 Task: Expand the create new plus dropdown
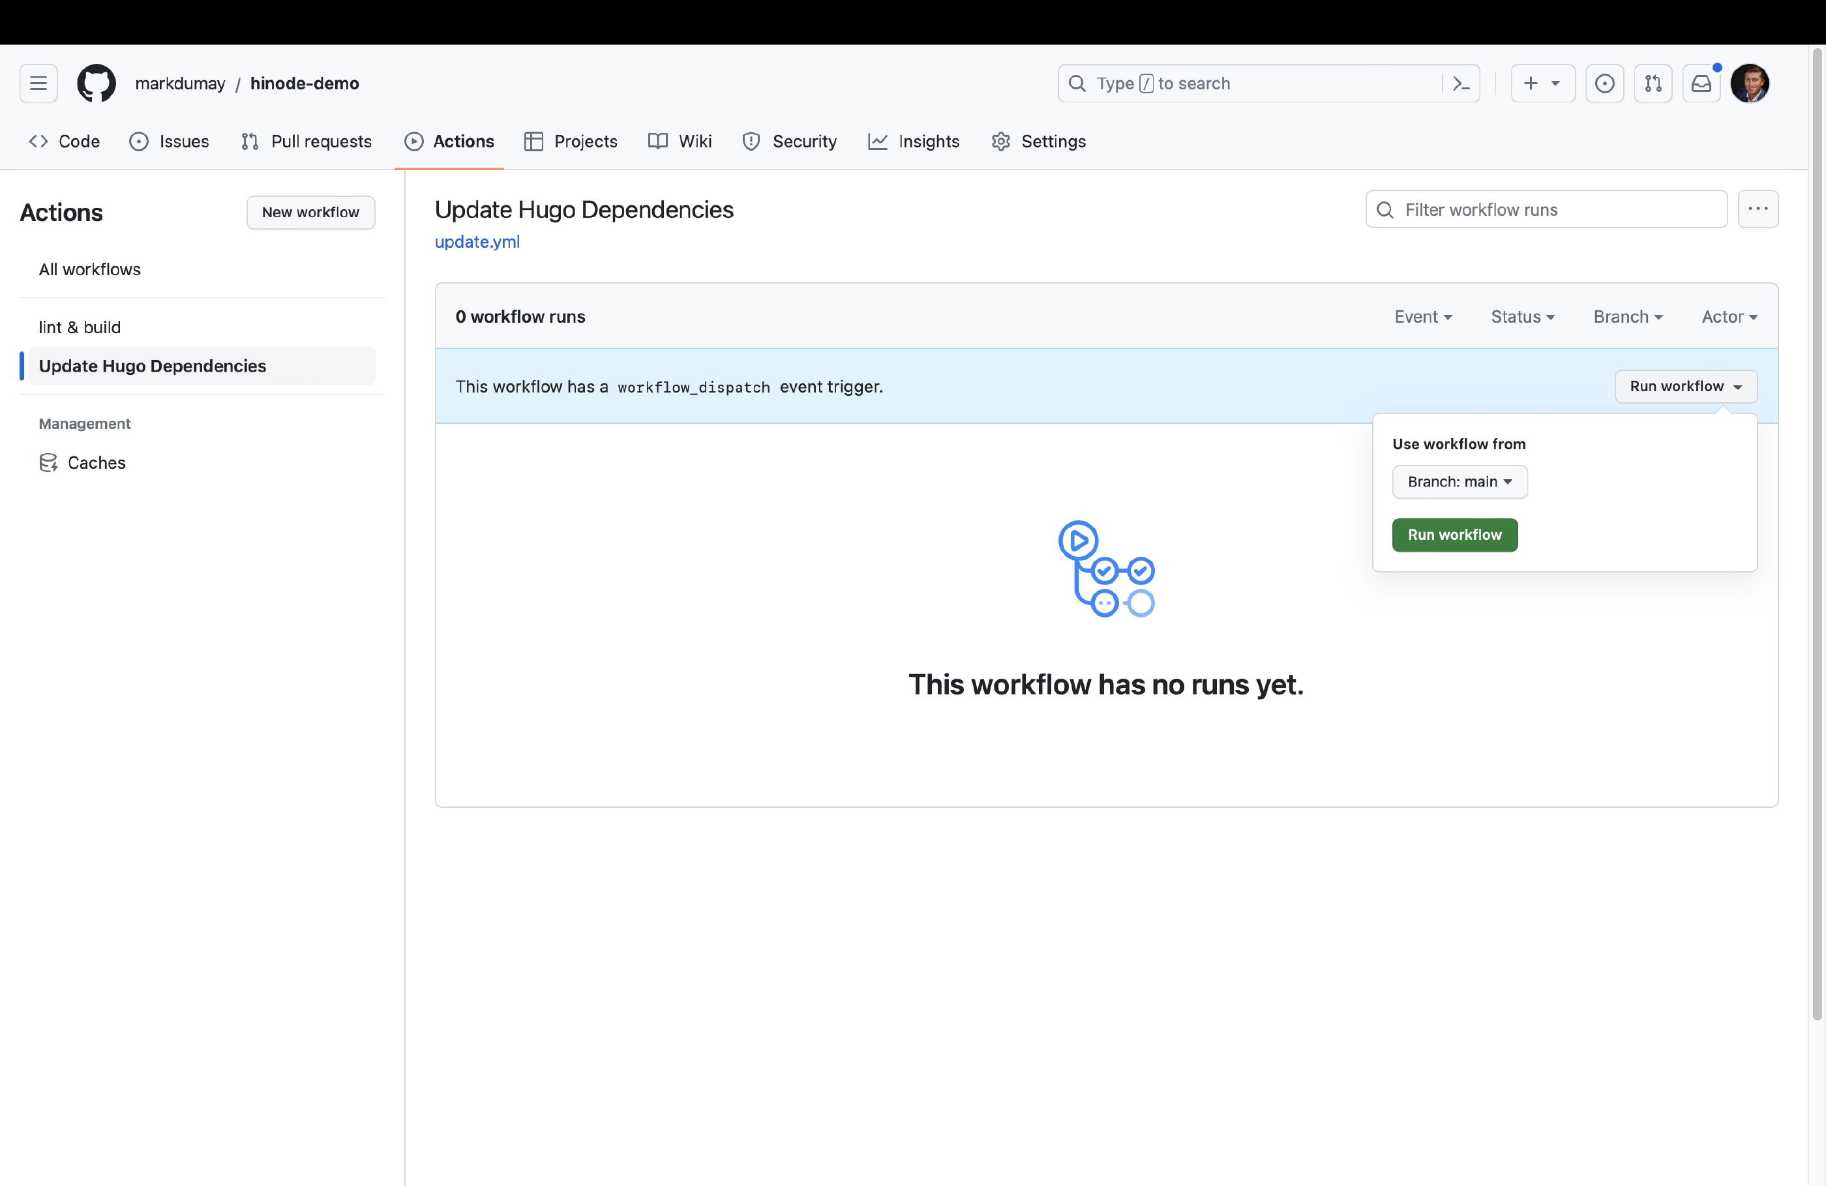click(x=1542, y=83)
